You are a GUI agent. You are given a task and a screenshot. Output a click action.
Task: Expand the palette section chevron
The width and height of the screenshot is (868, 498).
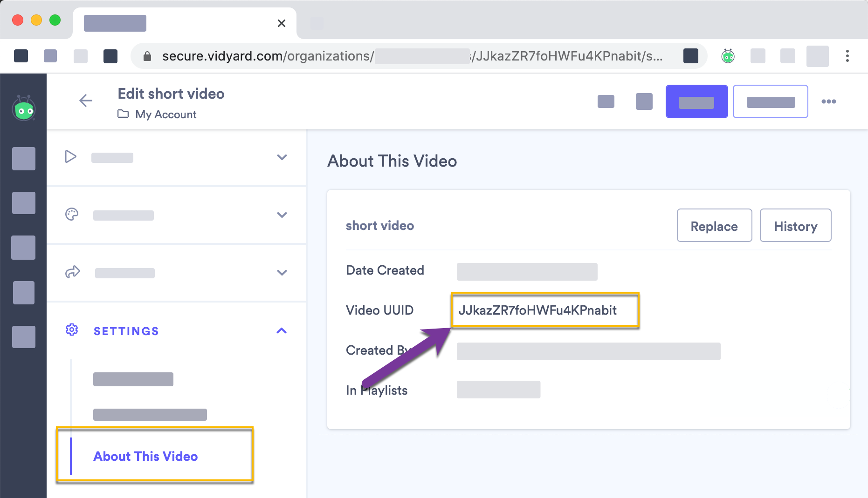pyautogui.click(x=282, y=215)
